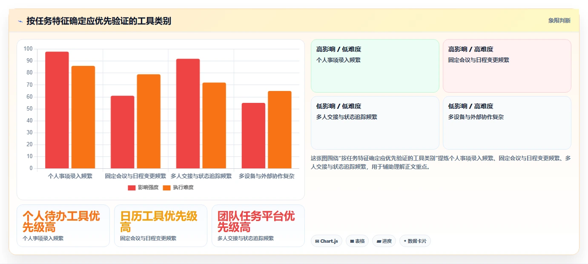Click x-axis label 多设备与外部协作复杂 in the chart

[x=267, y=176]
